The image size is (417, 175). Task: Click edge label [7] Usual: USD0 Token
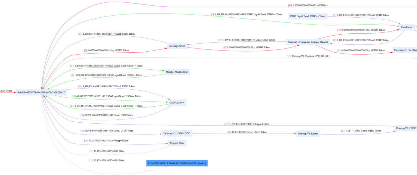click(361, 15)
